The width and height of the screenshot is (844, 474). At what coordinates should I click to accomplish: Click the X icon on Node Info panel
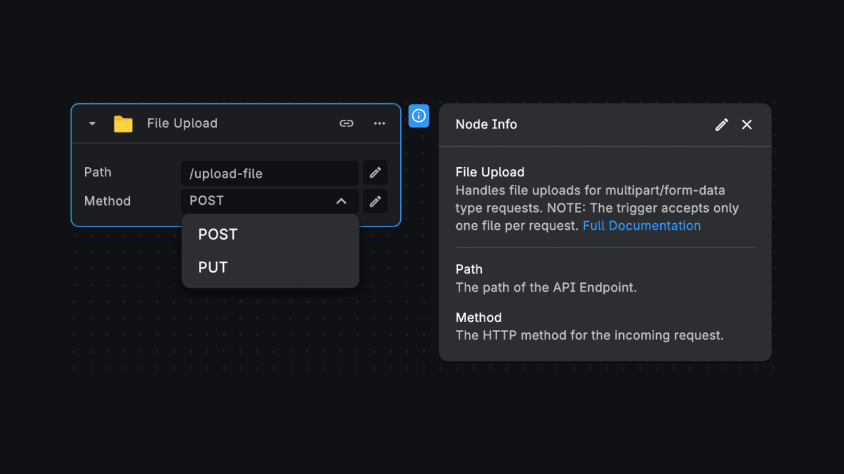click(x=746, y=124)
